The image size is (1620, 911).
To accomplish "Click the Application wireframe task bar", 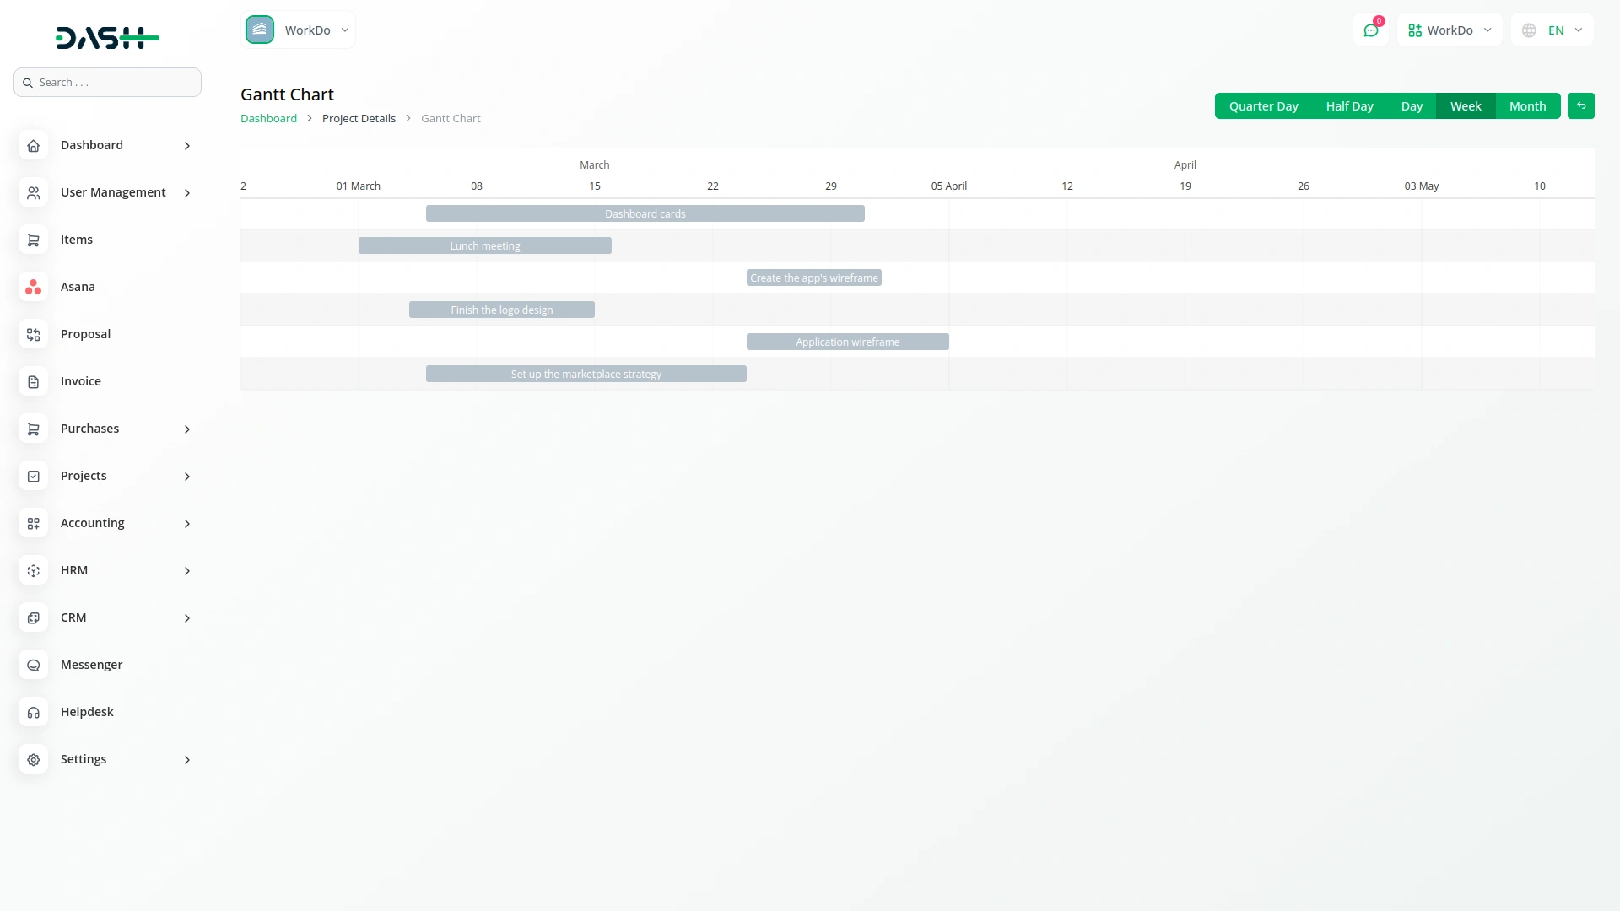I will [847, 342].
